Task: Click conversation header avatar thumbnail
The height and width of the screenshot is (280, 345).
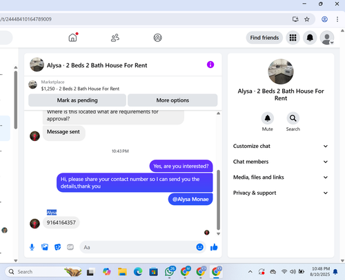Action: [x=37, y=65]
